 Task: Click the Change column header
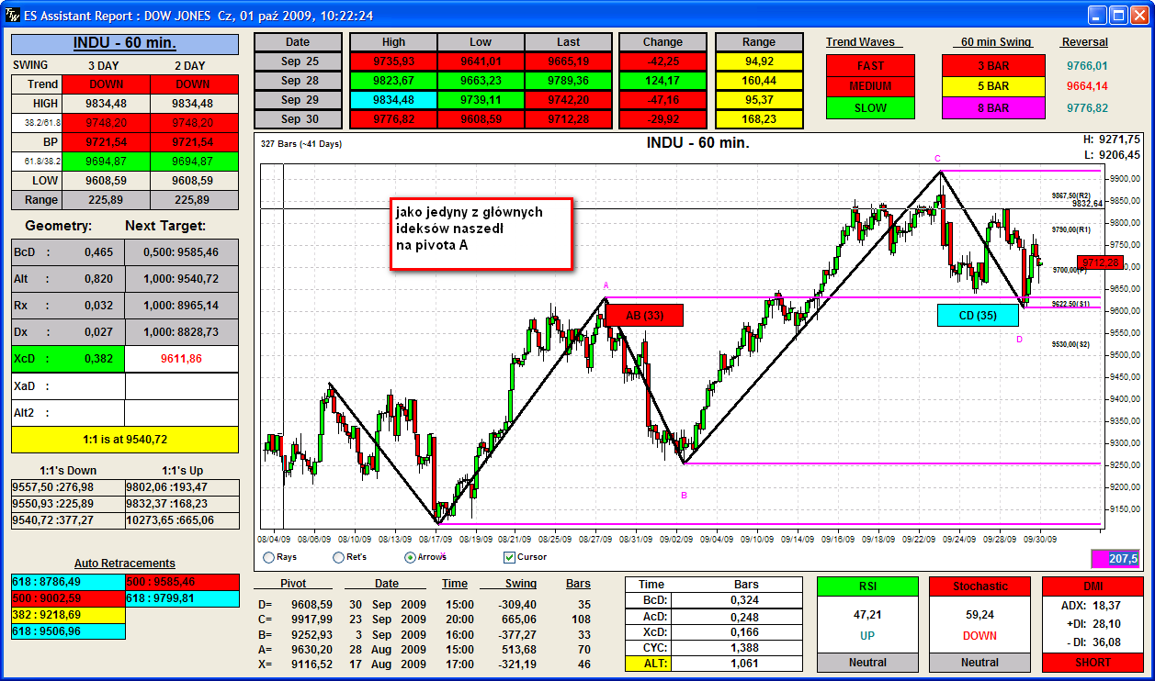coord(662,42)
